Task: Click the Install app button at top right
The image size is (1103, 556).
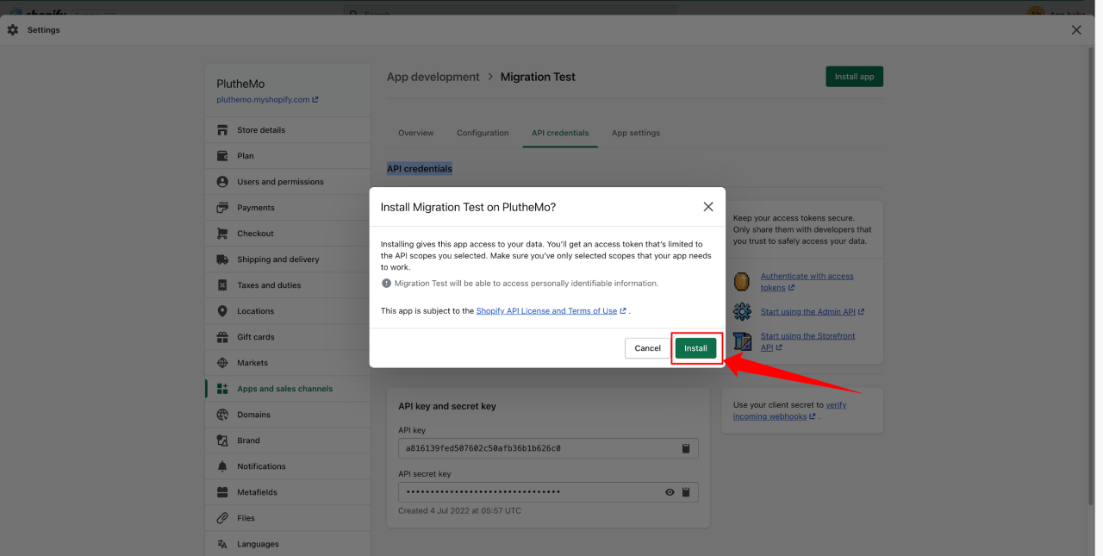Action: pos(854,77)
